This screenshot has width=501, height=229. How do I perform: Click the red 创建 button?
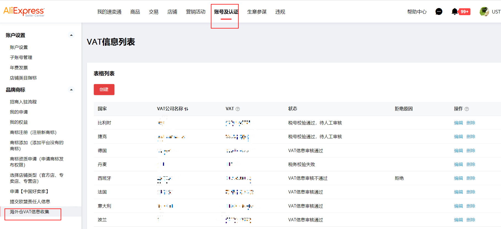pyautogui.click(x=104, y=90)
